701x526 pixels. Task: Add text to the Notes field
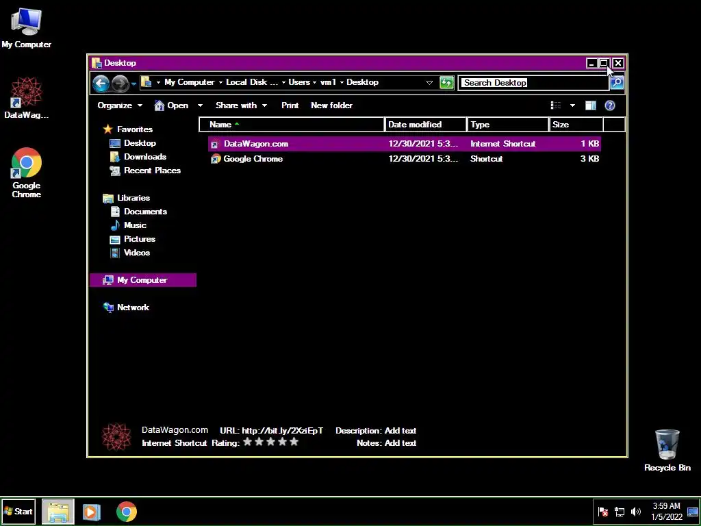400,443
